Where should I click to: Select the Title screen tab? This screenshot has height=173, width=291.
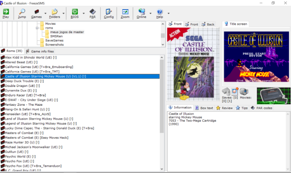(x=236, y=24)
